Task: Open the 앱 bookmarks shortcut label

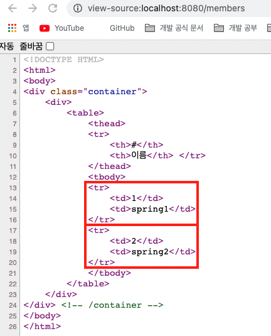Action: click(x=26, y=28)
